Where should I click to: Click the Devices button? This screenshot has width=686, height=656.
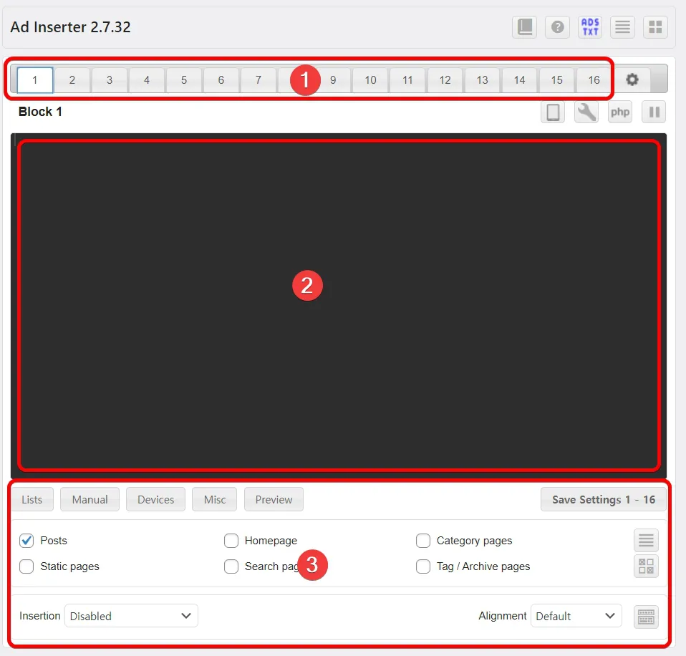[x=156, y=499]
